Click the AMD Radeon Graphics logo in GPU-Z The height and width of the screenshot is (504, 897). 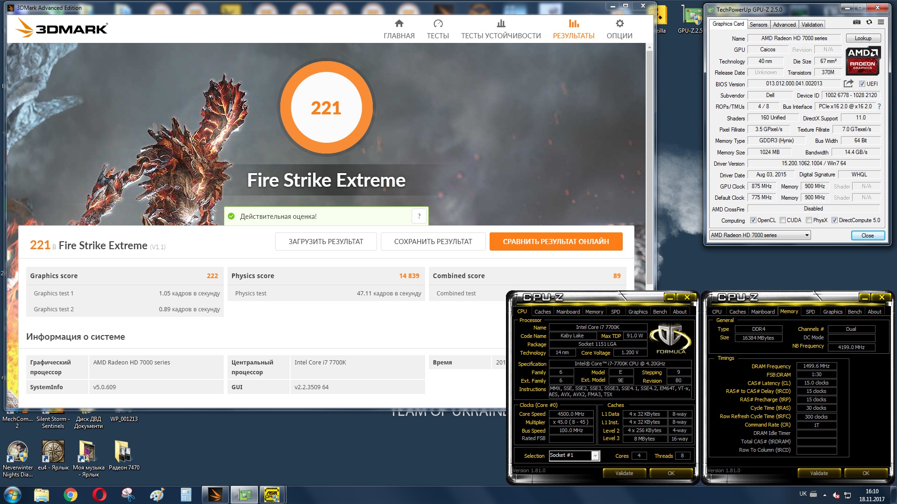coord(862,61)
